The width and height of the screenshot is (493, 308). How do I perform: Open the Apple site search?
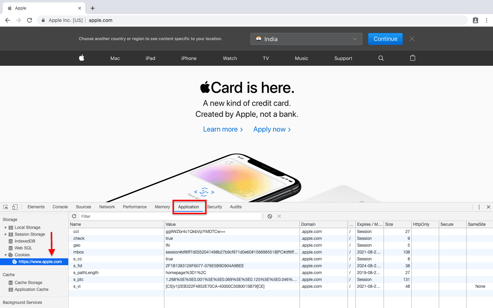[x=381, y=58]
